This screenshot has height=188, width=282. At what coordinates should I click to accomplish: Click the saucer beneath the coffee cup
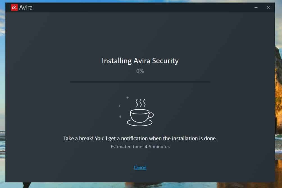tap(140, 123)
